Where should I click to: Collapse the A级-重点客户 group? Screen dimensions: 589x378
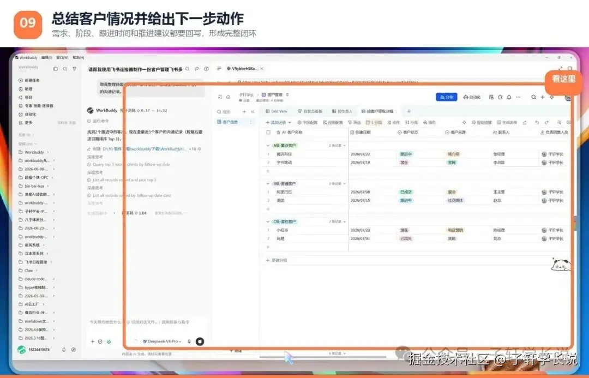coord(268,146)
